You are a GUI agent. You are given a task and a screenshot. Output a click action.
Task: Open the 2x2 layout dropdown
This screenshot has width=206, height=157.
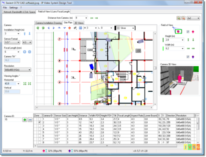(193, 18)
